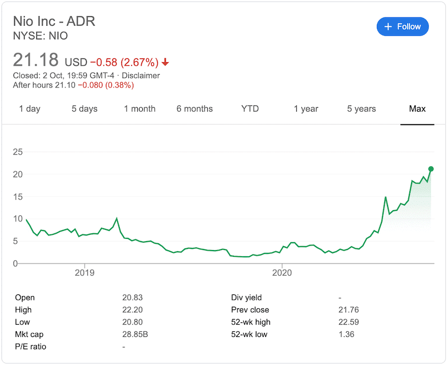Switch to the 1 month tab
Image resolution: width=448 pixels, height=365 pixels.
click(139, 109)
